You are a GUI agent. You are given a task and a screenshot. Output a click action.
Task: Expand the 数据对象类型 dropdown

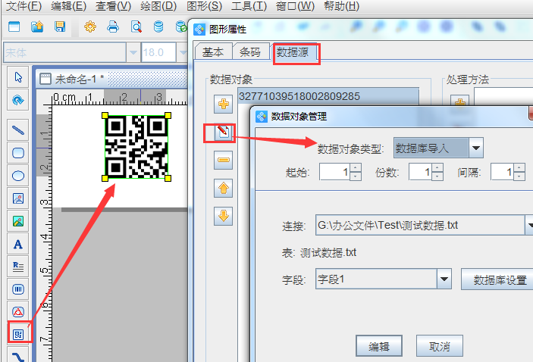click(x=475, y=148)
